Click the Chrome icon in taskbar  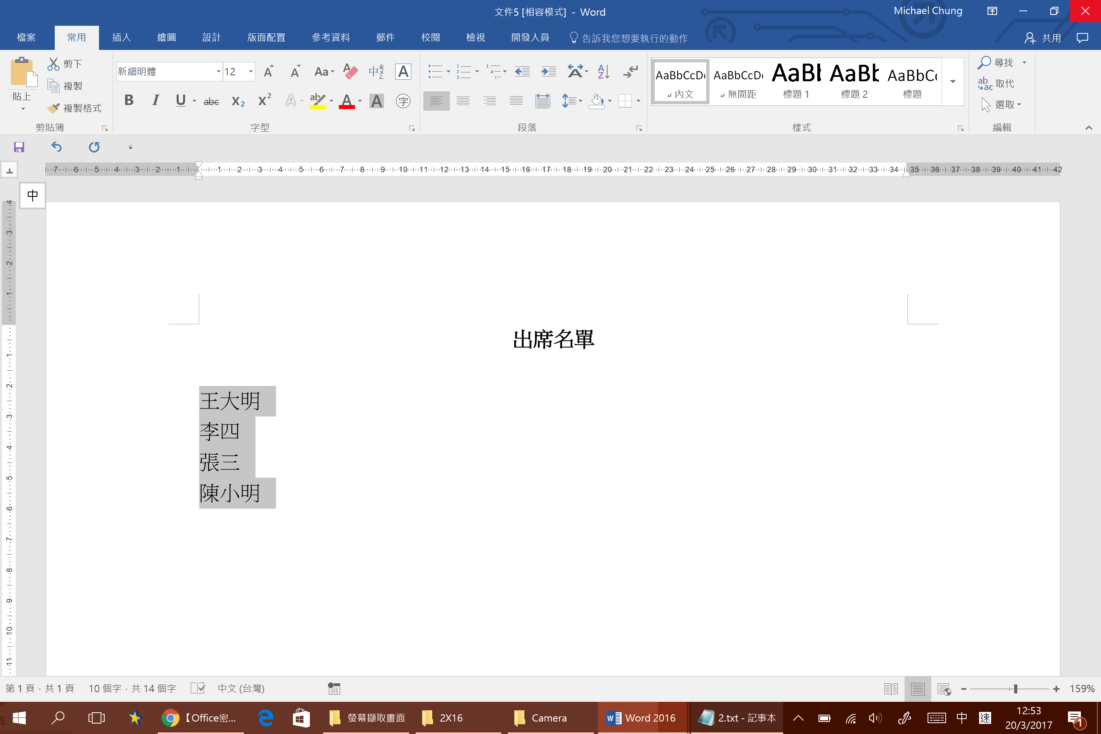(170, 718)
